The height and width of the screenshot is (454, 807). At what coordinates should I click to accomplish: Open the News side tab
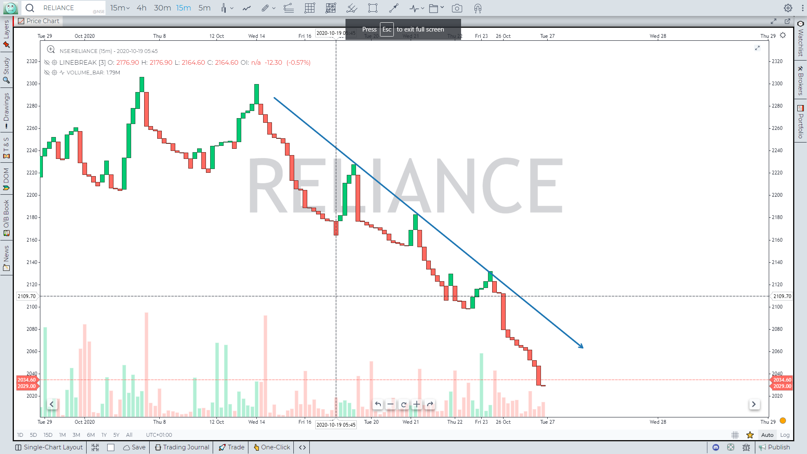tap(6, 258)
